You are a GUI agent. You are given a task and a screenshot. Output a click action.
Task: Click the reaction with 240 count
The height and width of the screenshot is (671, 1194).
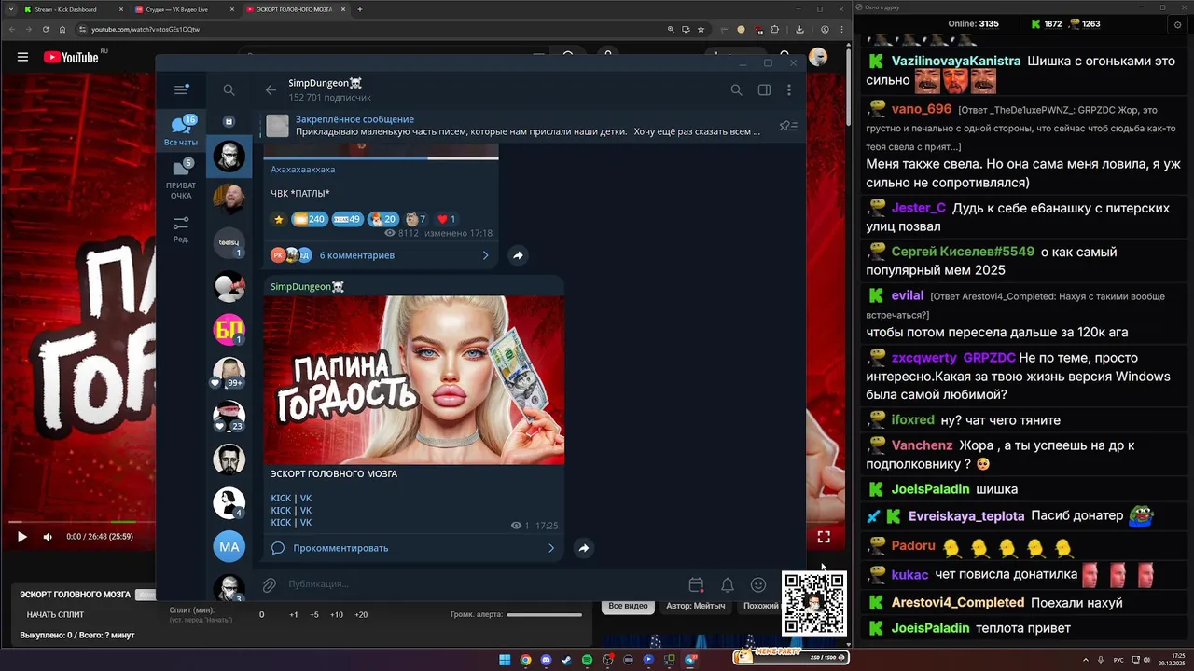[x=309, y=219]
